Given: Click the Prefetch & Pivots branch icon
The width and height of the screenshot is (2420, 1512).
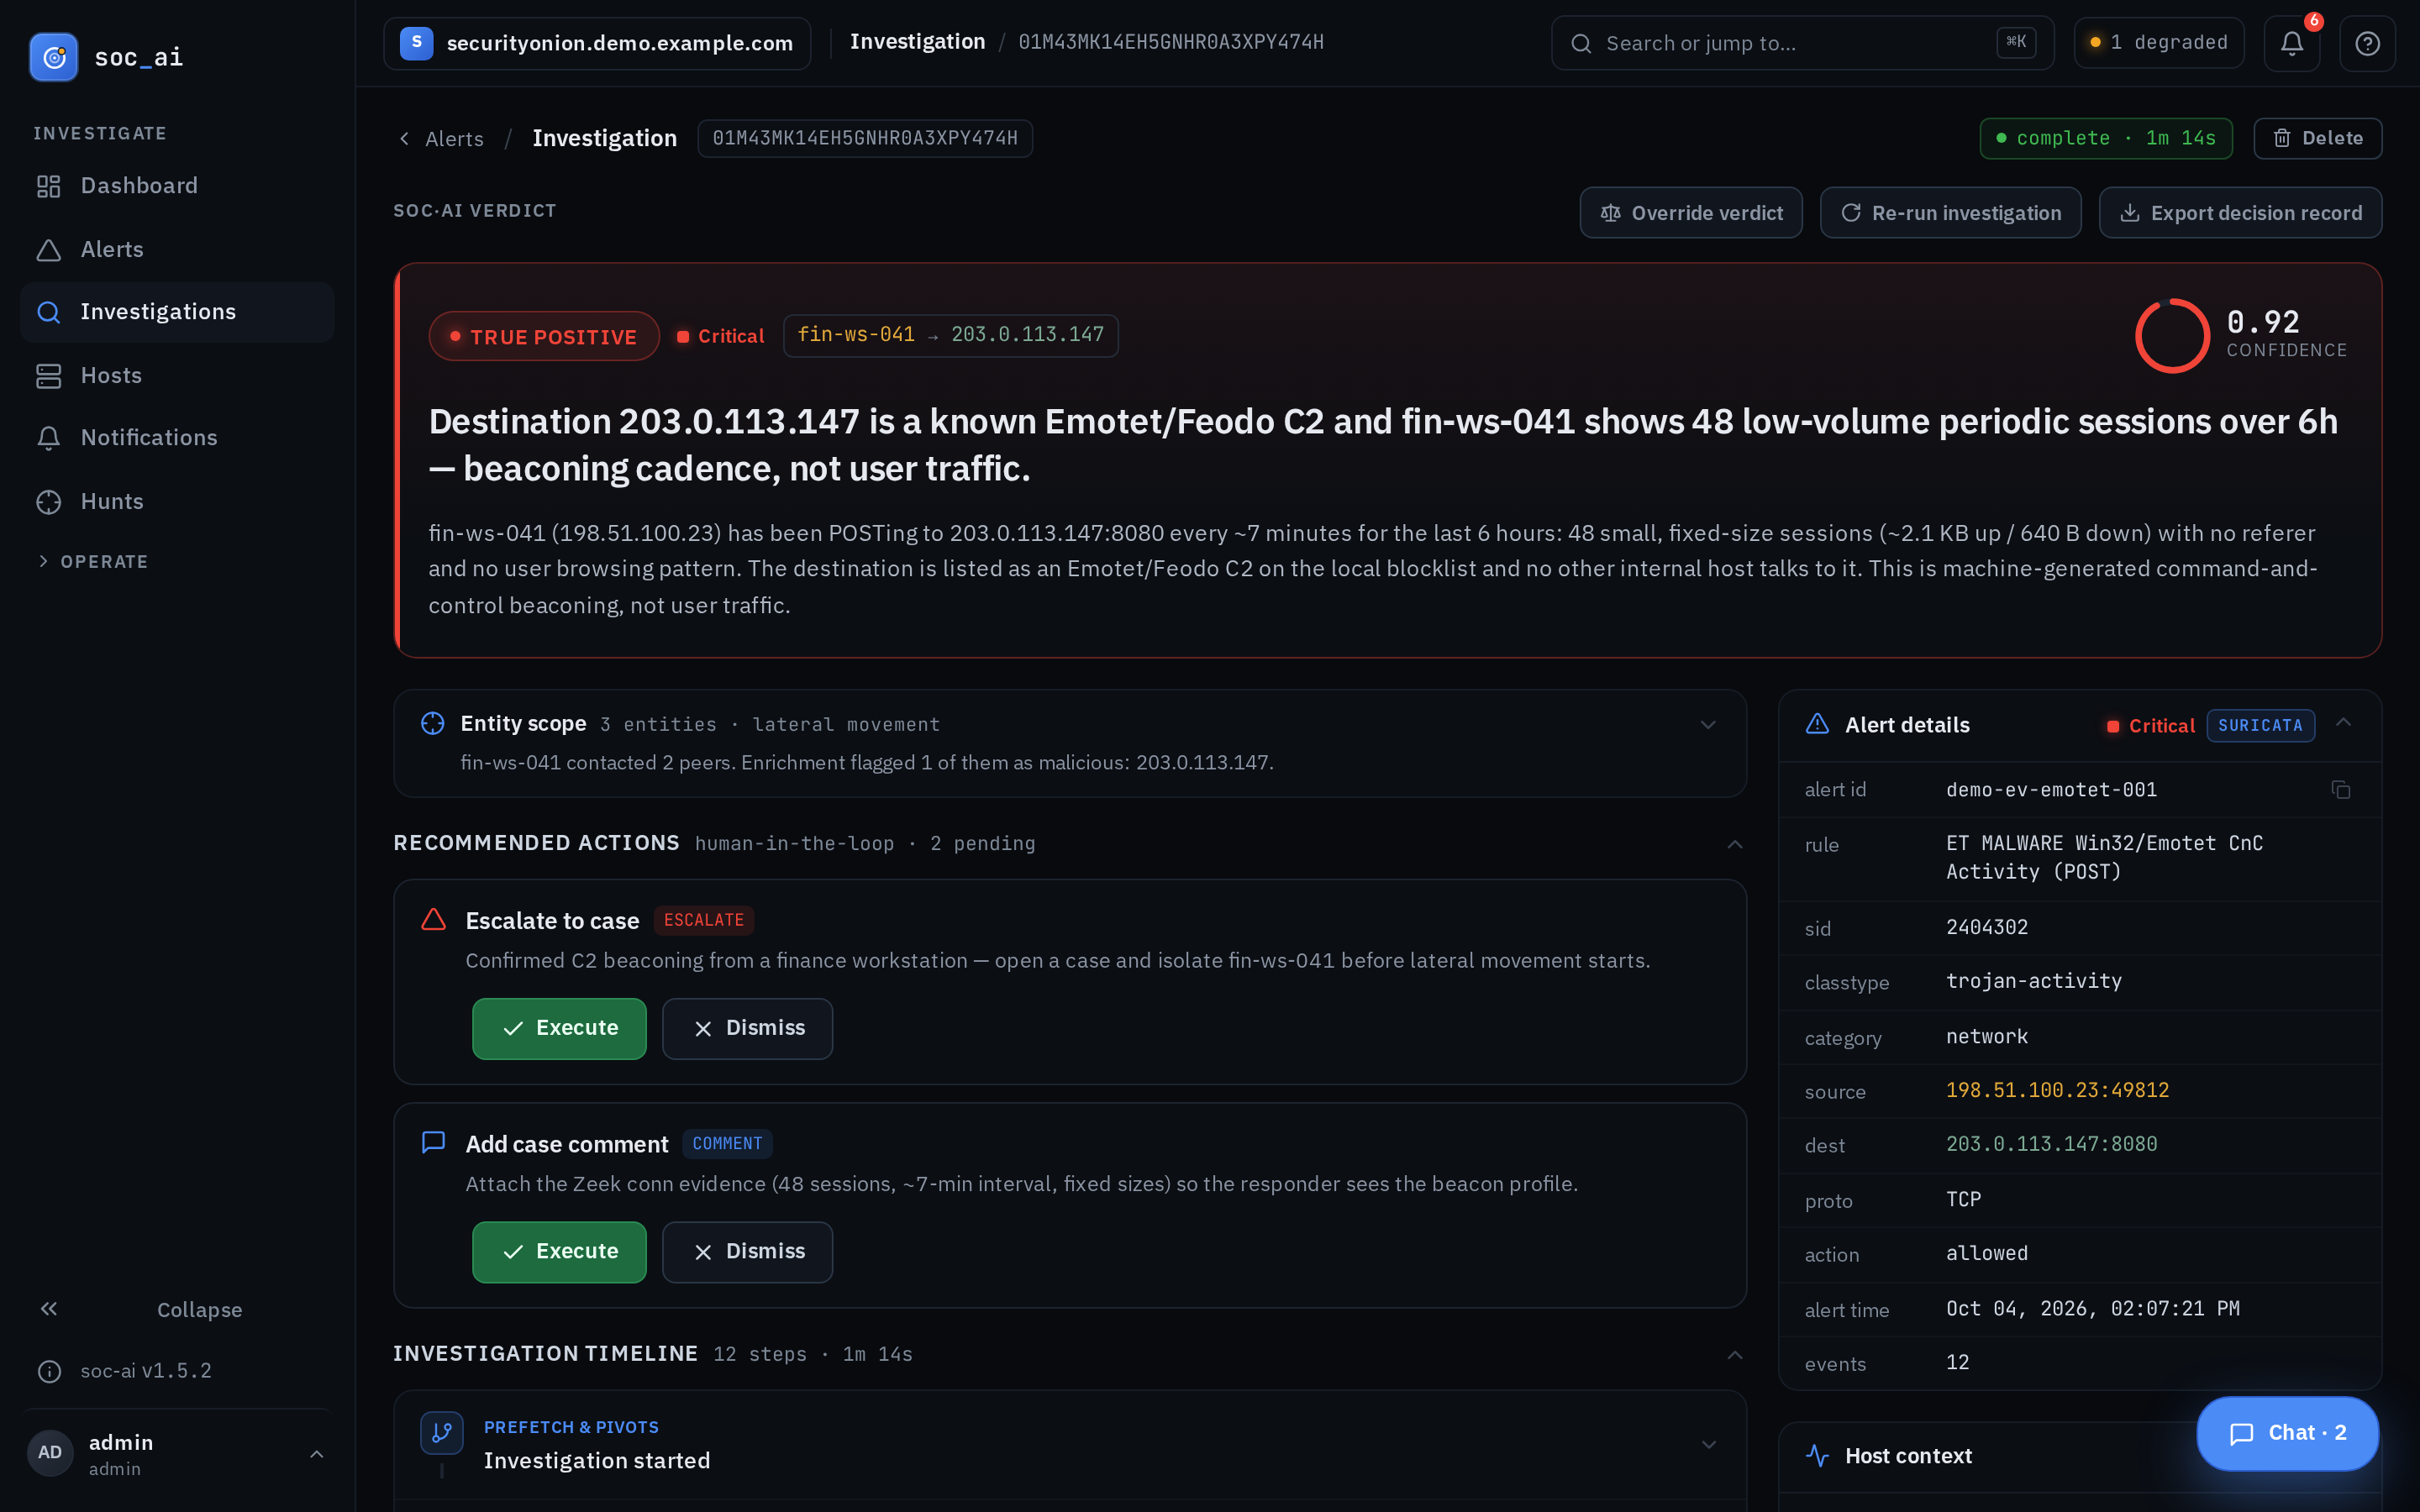Looking at the screenshot, I should (x=441, y=1433).
